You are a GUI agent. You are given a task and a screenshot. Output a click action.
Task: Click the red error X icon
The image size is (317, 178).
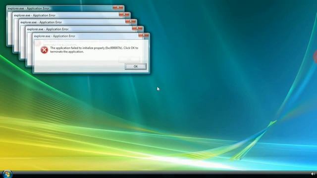pos(44,50)
